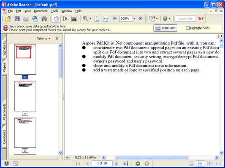Click the Print Form button

[165, 28]
